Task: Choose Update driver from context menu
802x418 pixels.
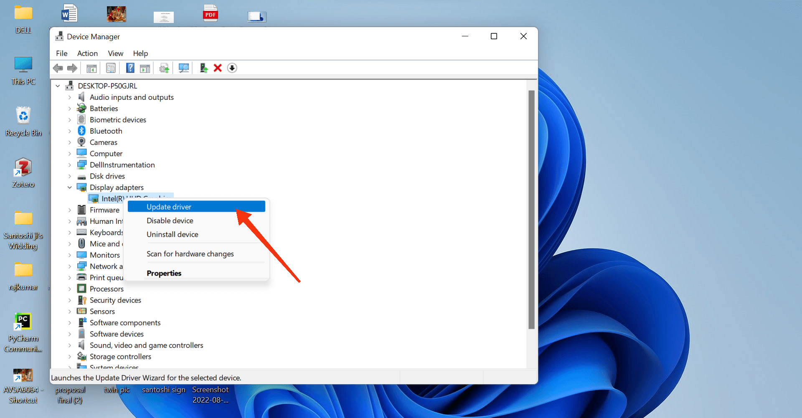Action: tap(196, 207)
